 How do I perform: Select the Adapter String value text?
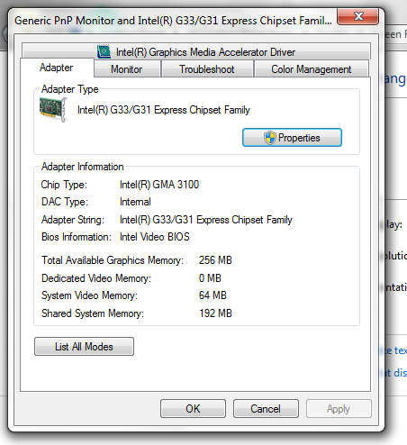point(206,220)
